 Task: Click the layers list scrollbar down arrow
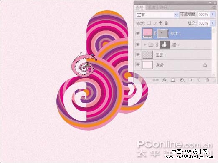click(x=214, y=74)
